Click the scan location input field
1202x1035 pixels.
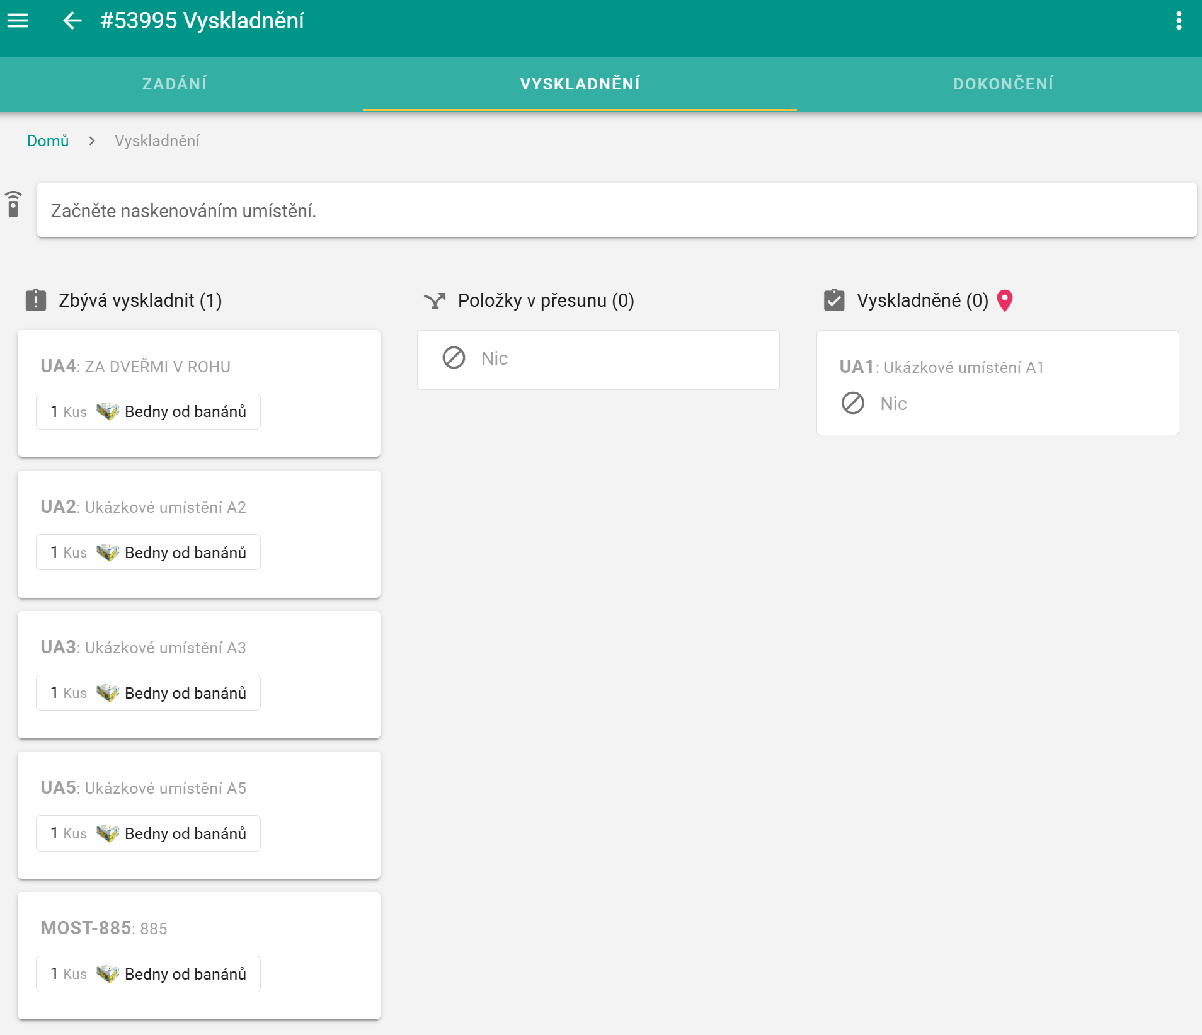pyautogui.click(x=616, y=210)
